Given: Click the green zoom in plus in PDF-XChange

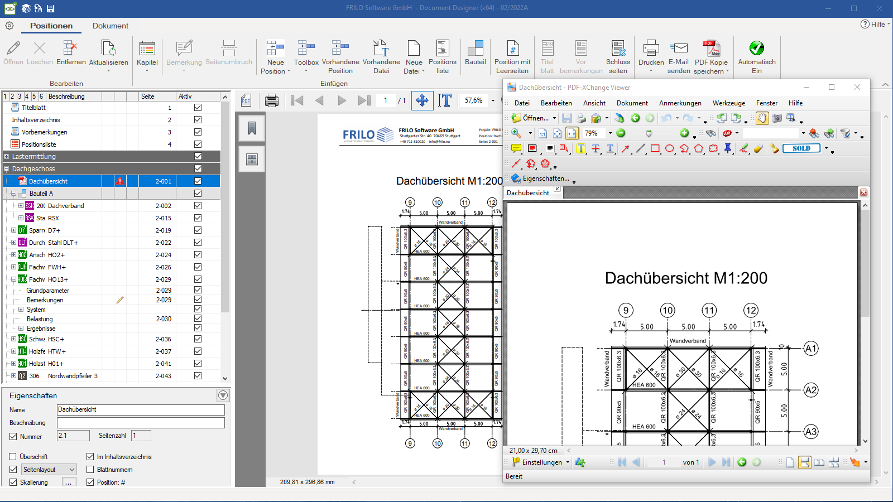Looking at the screenshot, I should [684, 133].
